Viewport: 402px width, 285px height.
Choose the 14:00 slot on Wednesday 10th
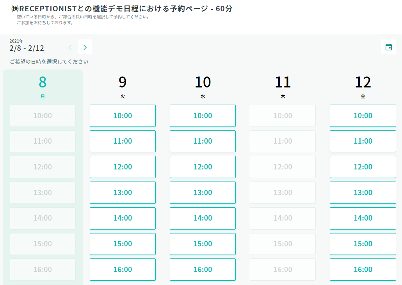pyautogui.click(x=203, y=218)
